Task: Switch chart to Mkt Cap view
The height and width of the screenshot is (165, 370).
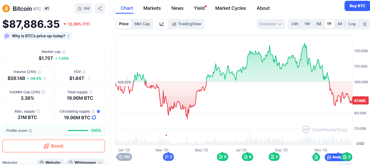Action: [142, 24]
